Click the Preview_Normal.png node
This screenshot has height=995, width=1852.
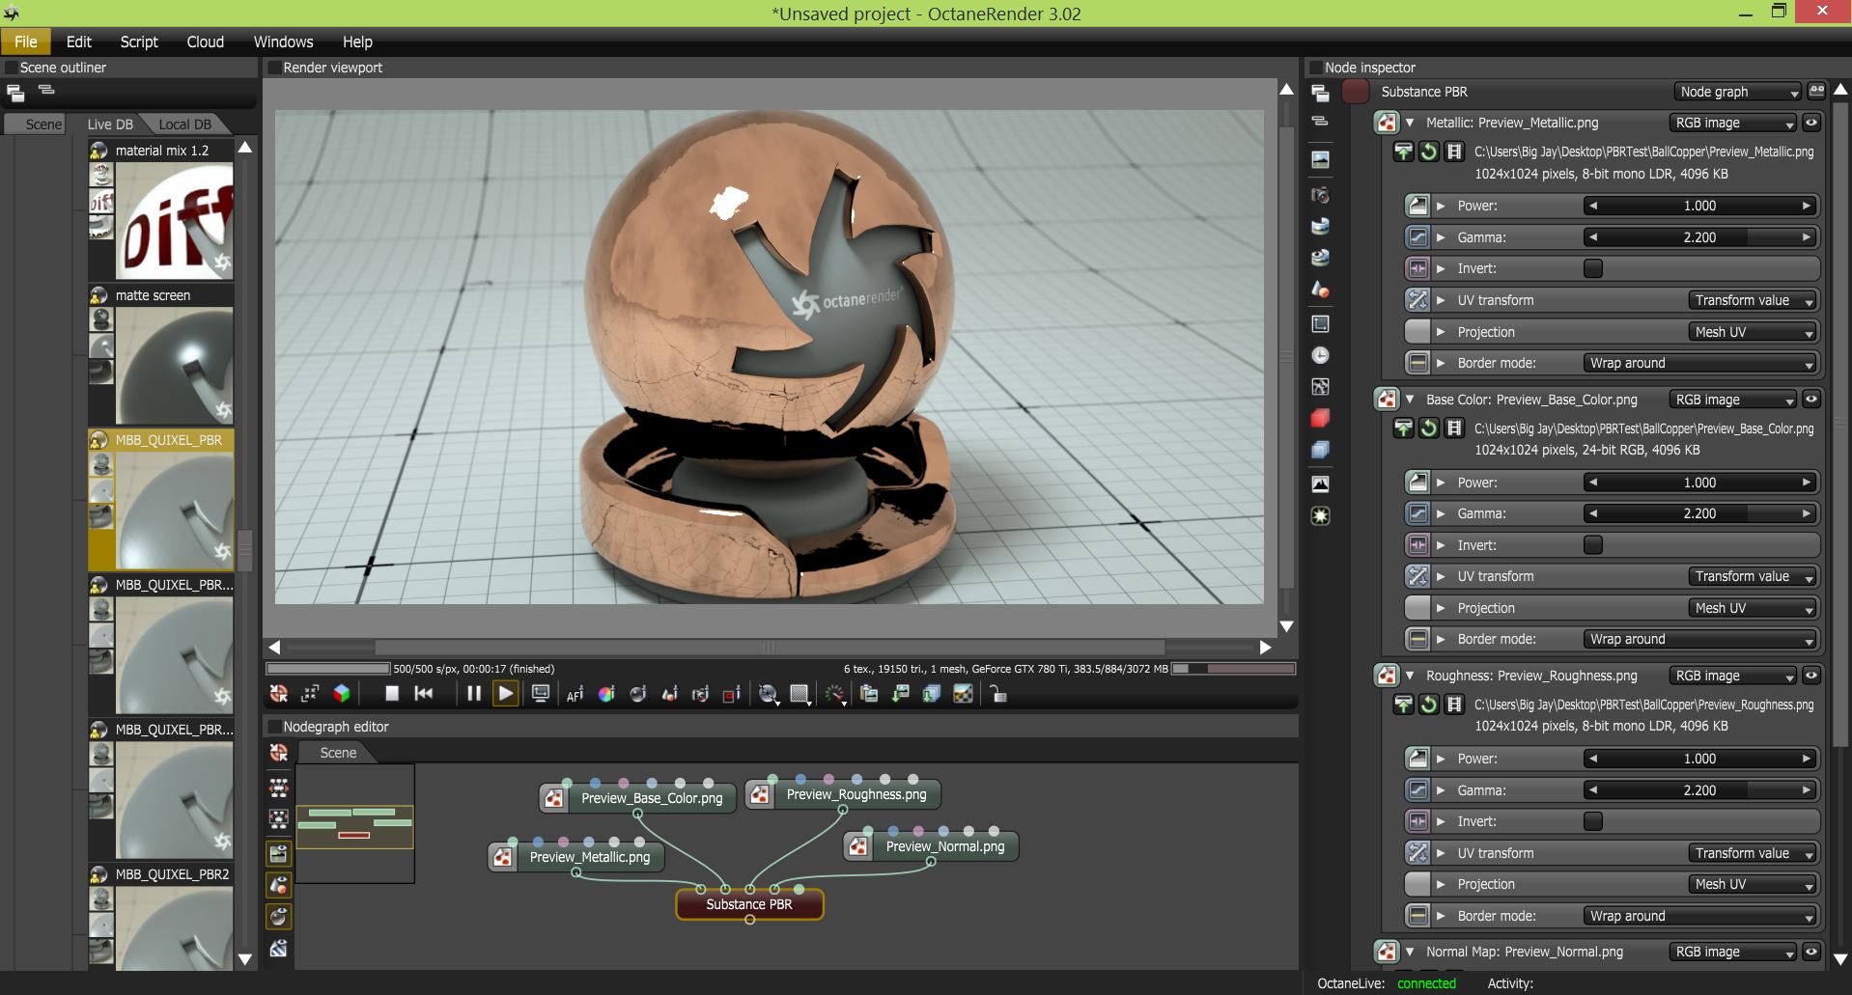pyautogui.click(x=943, y=846)
